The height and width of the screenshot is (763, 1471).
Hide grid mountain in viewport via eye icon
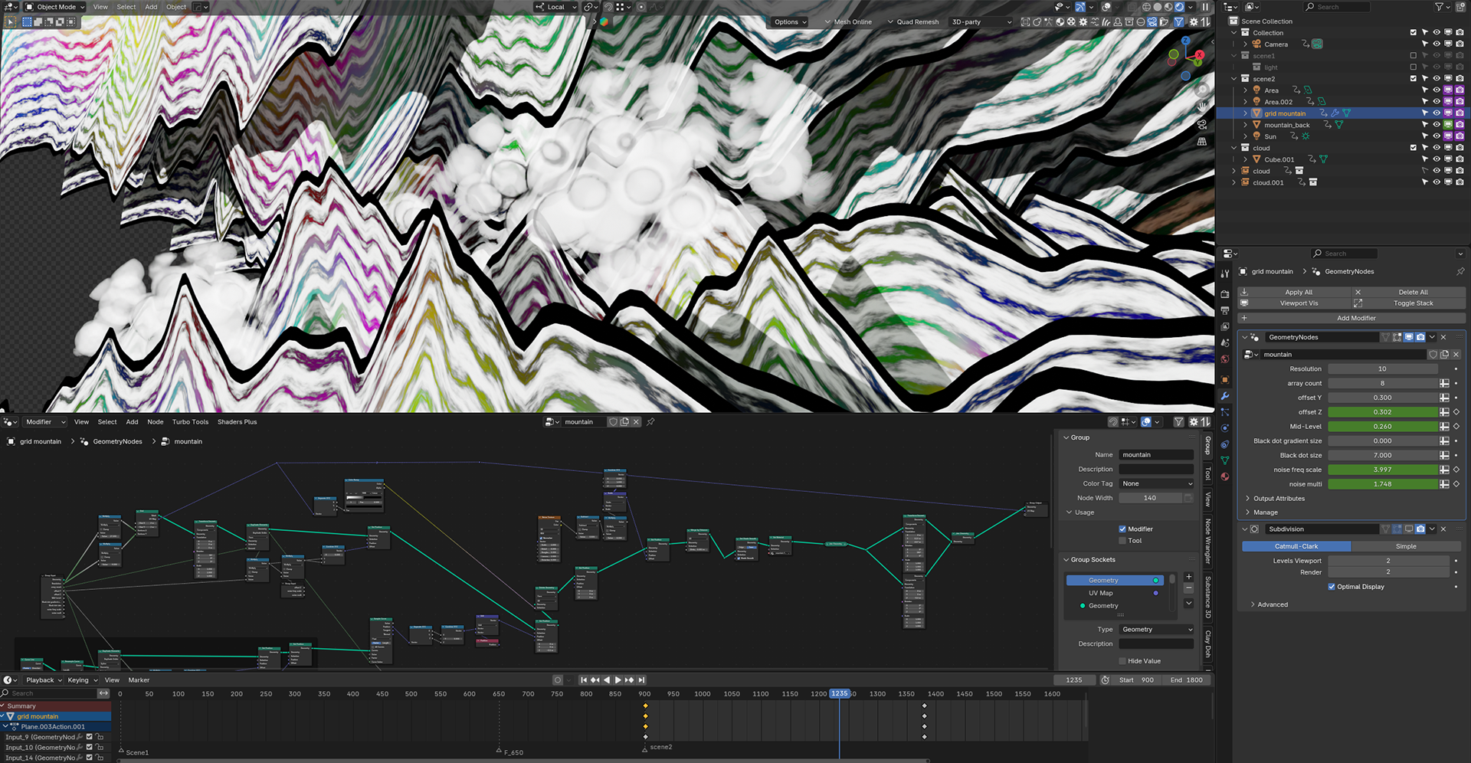(x=1437, y=113)
